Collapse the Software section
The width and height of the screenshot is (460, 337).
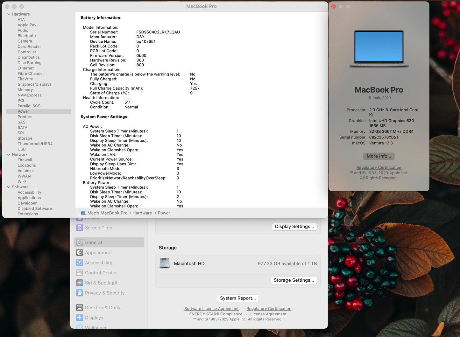click(x=8, y=187)
